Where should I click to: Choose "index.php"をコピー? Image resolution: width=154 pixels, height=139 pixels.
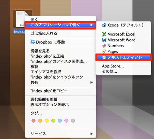pyautogui.click(x=61, y=91)
